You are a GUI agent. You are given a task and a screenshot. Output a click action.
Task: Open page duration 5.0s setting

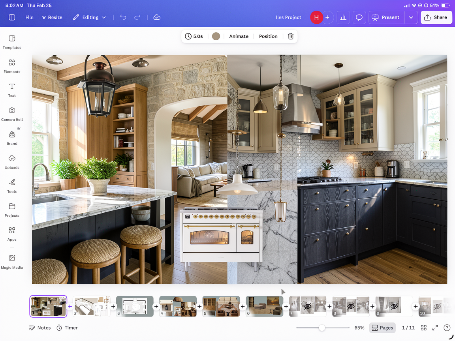pos(194,36)
